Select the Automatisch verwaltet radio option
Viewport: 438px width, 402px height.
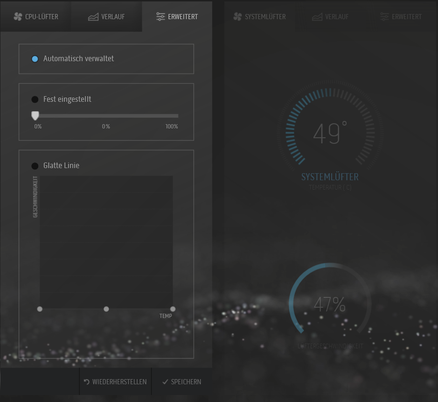coord(35,59)
